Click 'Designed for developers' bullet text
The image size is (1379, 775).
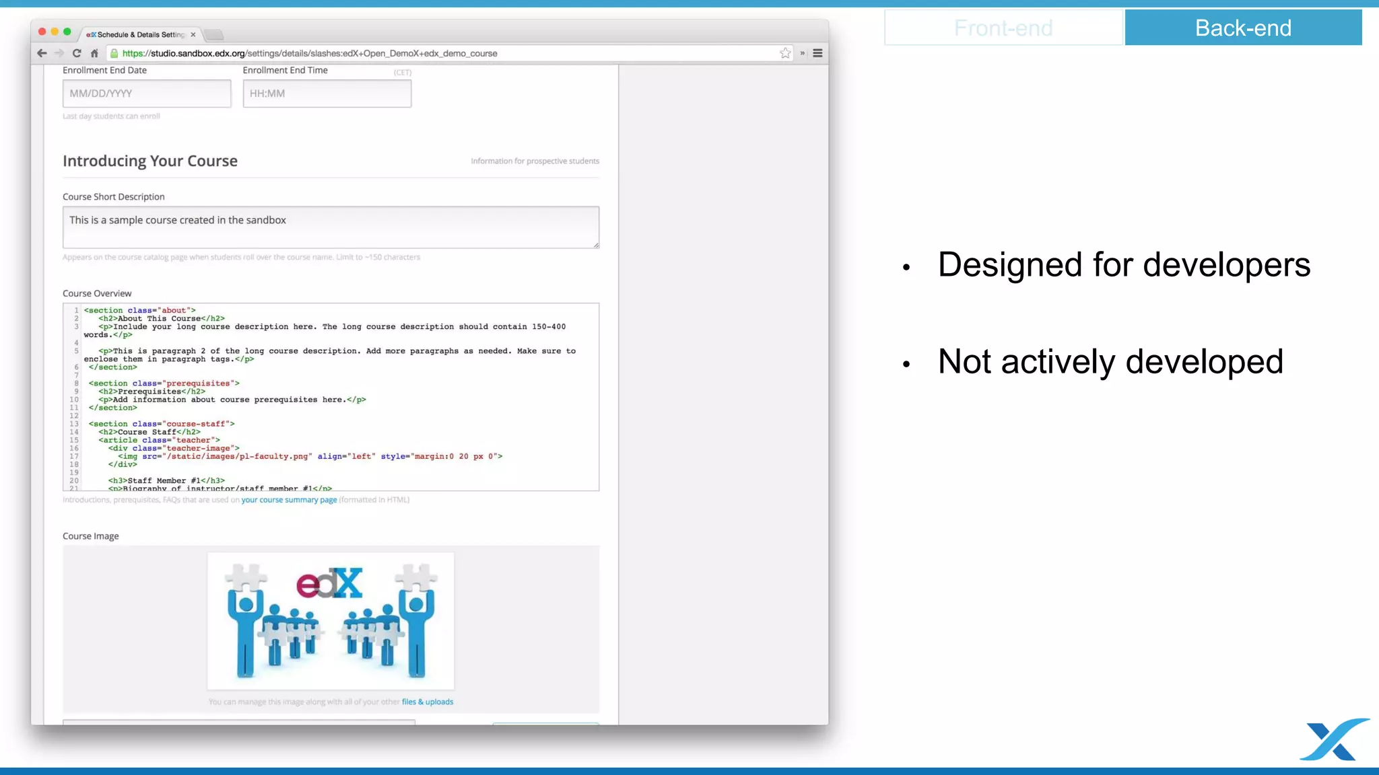(x=1124, y=264)
